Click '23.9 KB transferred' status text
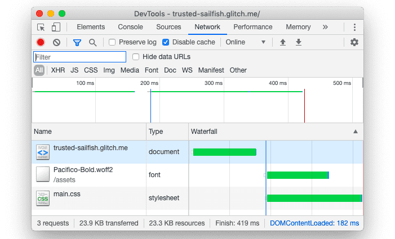Screen dimensions: 395x239 (x=109, y=223)
